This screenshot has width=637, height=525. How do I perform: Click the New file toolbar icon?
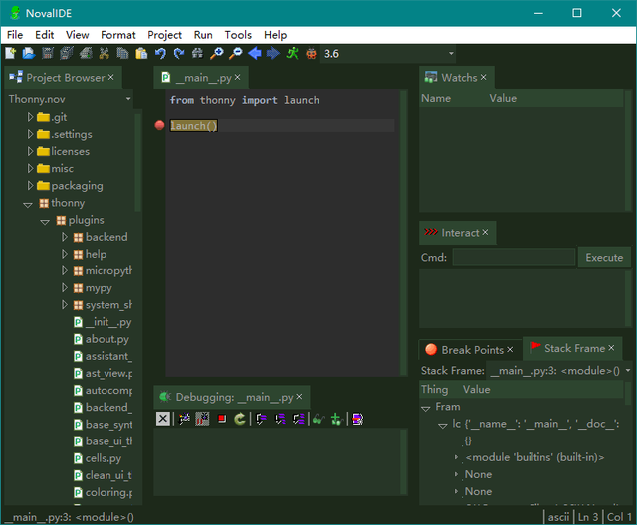click(11, 53)
